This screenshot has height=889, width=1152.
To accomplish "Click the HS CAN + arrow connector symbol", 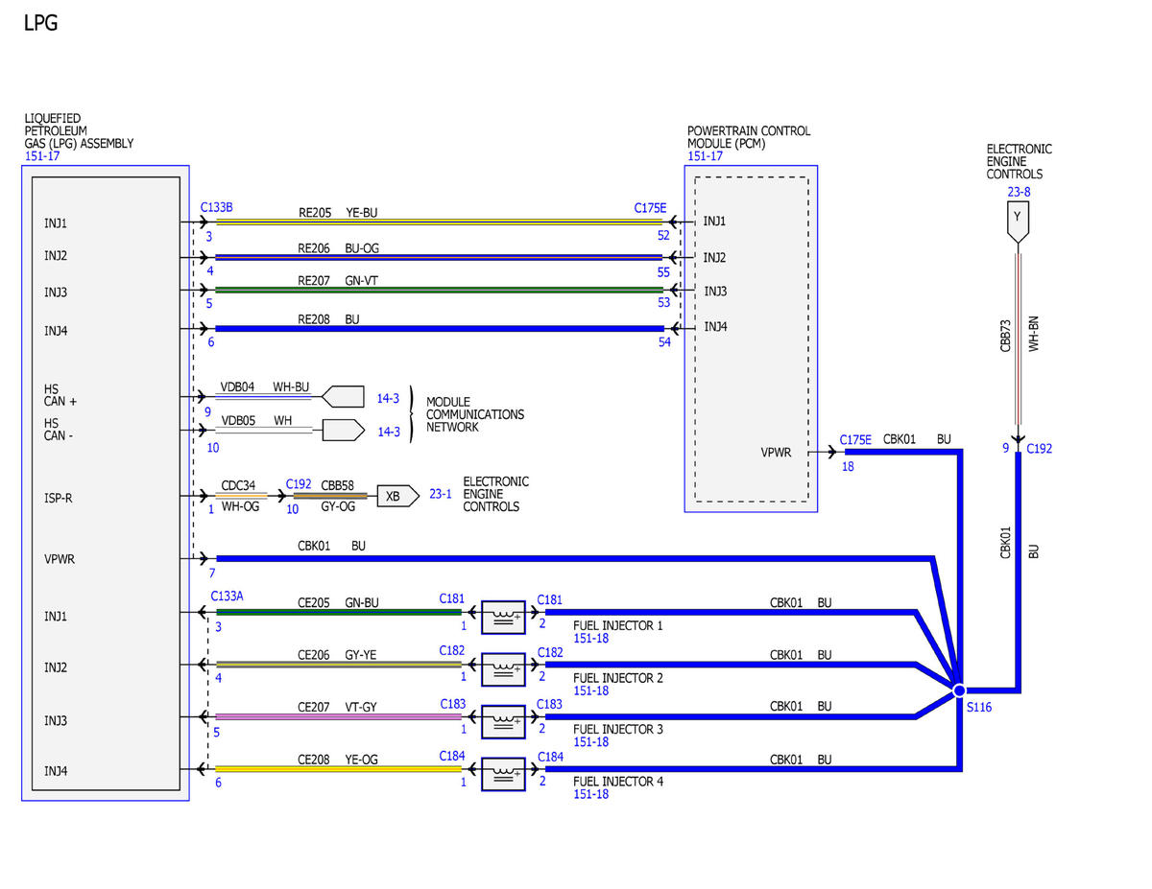I will 343,396.
